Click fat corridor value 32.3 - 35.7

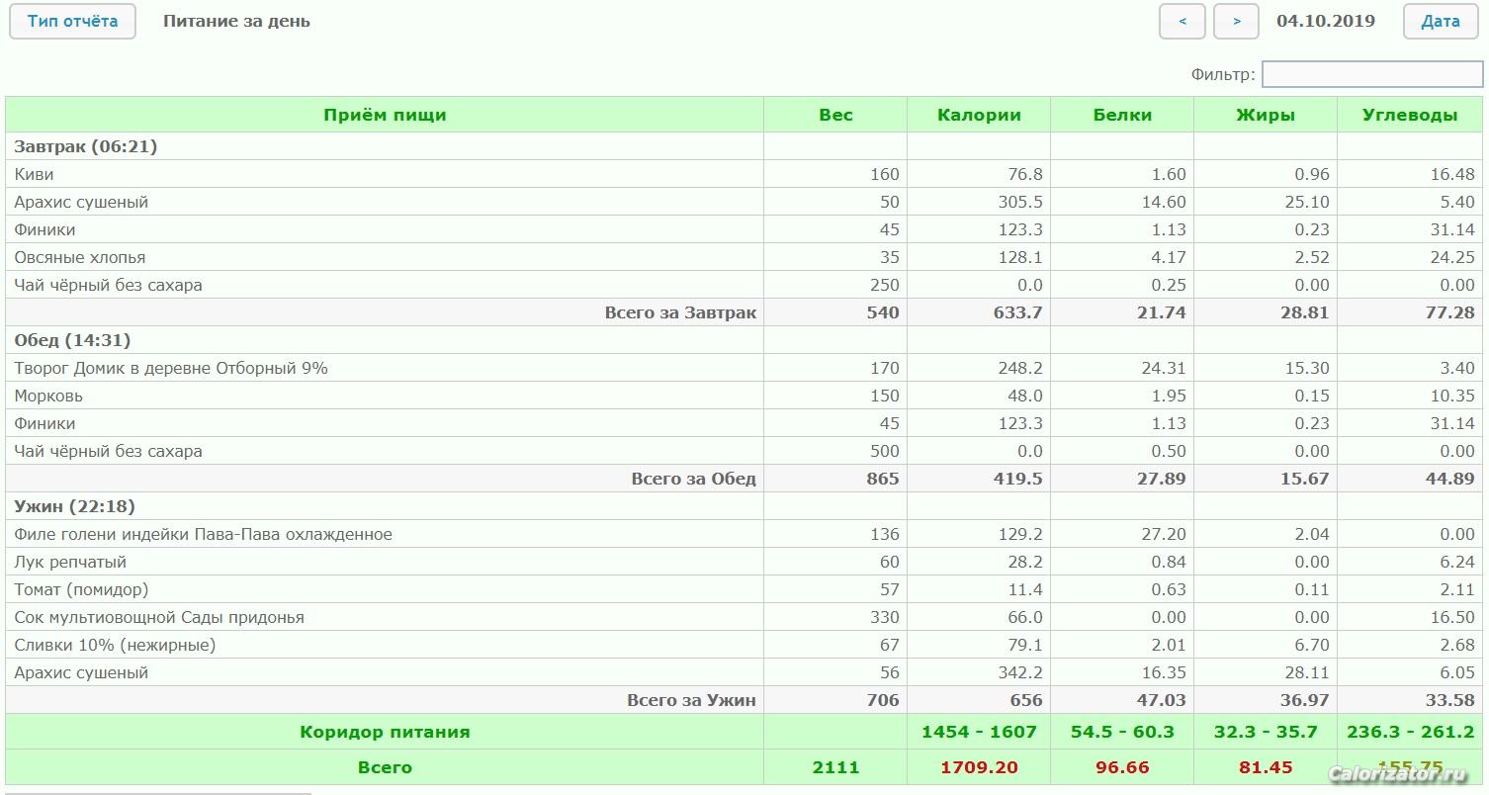pos(1266,732)
